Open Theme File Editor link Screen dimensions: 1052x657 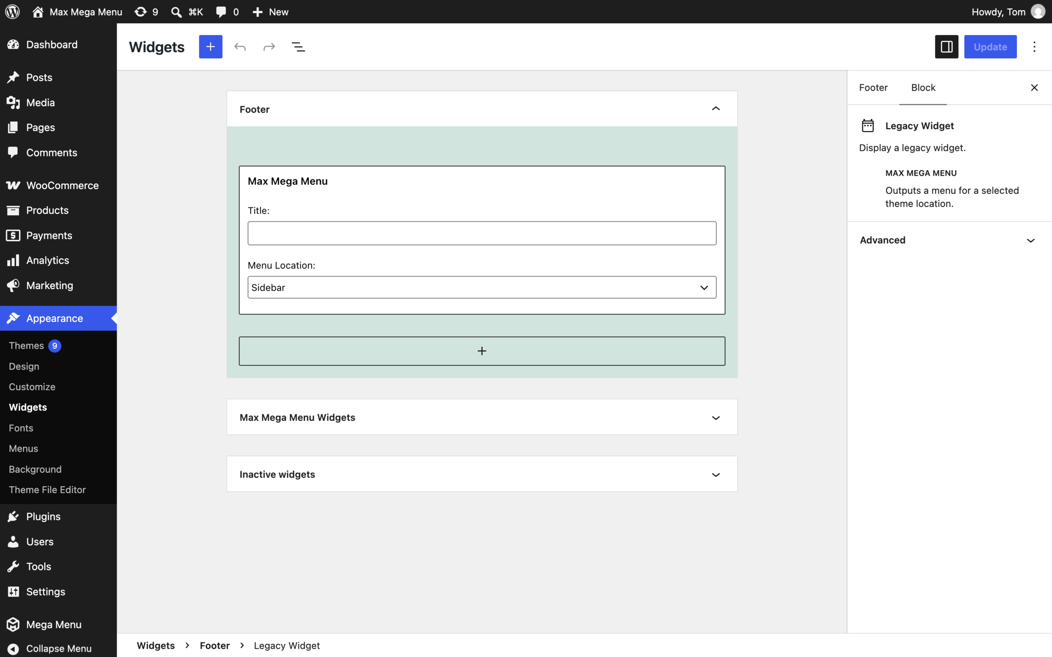coord(47,490)
